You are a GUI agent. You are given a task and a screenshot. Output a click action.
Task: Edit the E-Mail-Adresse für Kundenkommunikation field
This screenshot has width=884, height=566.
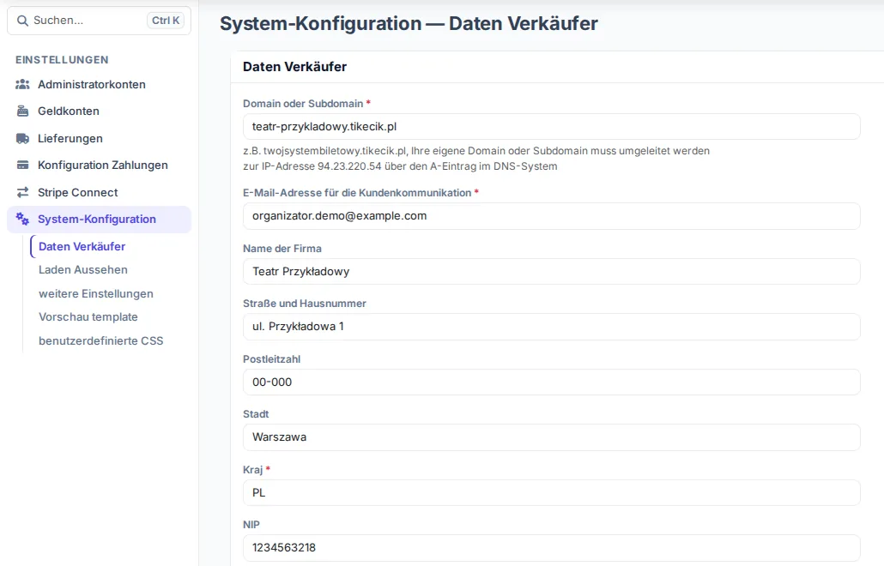click(551, 216)
